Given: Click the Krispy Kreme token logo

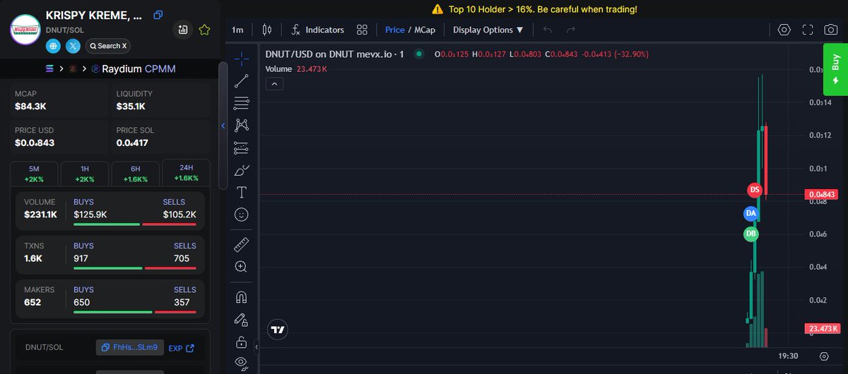Looking at the screenshot, I should click(x=25, y=29).
